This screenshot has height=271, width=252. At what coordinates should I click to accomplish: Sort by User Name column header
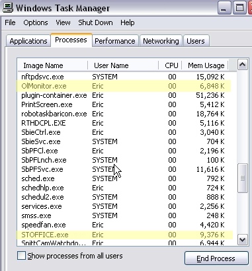pos(123,65)
